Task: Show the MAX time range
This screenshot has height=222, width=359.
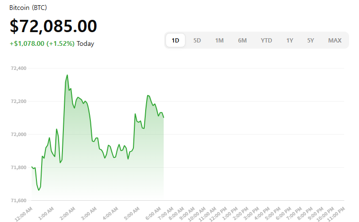Action: 335,41
